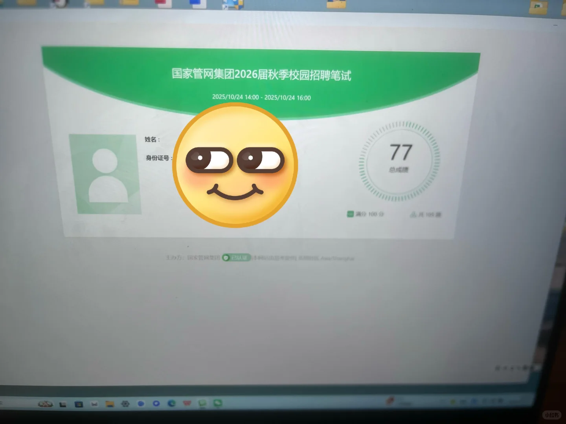Image resolution: width=566 pixels, height=424 pixels.
Task: Click the 身份证号 label
Action: click(159, 158)
